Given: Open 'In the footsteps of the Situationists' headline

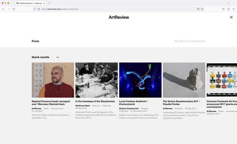Looking at the screenshot, I should pyautogui.click(x=95, y=101).
